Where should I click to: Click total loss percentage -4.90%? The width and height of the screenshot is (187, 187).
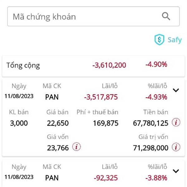click(156, 65)
